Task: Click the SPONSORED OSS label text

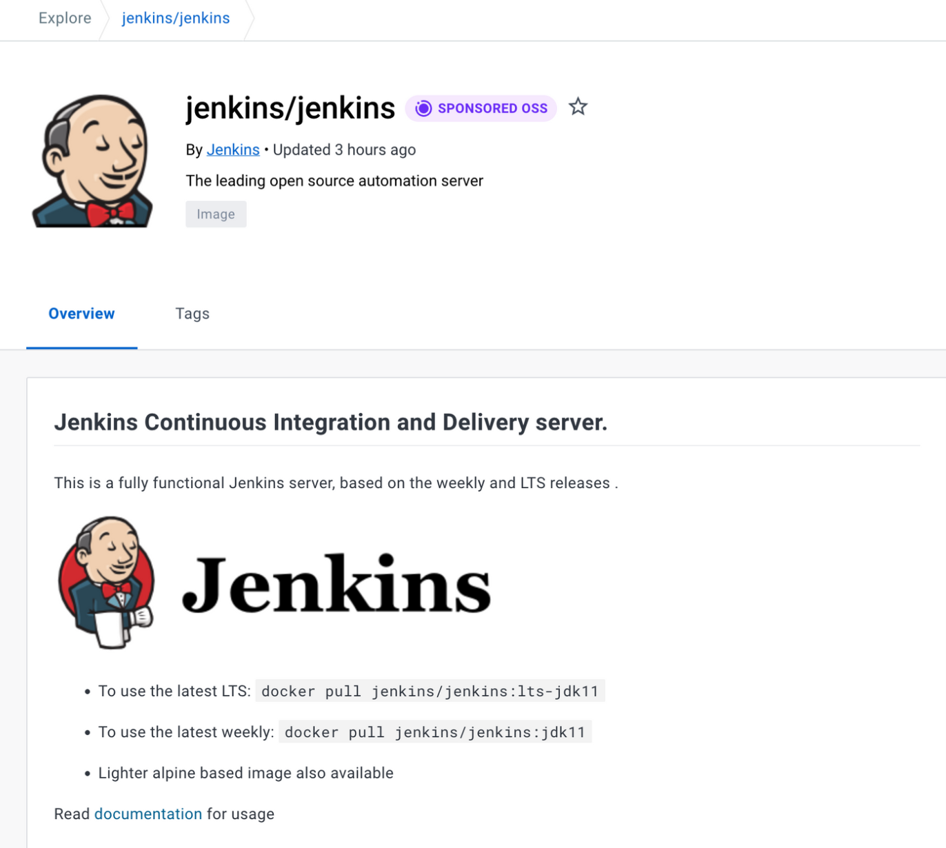Action: click(x=493, y=108)
